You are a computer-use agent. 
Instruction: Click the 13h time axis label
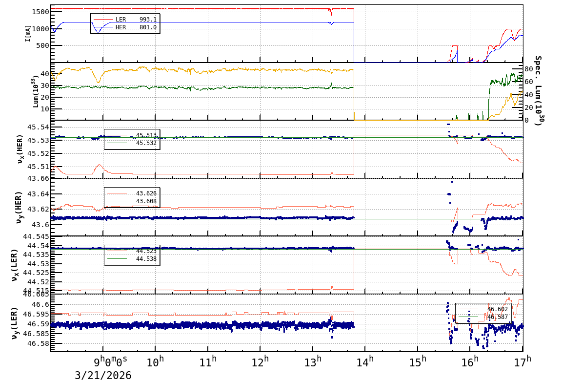tap(313, 361)
